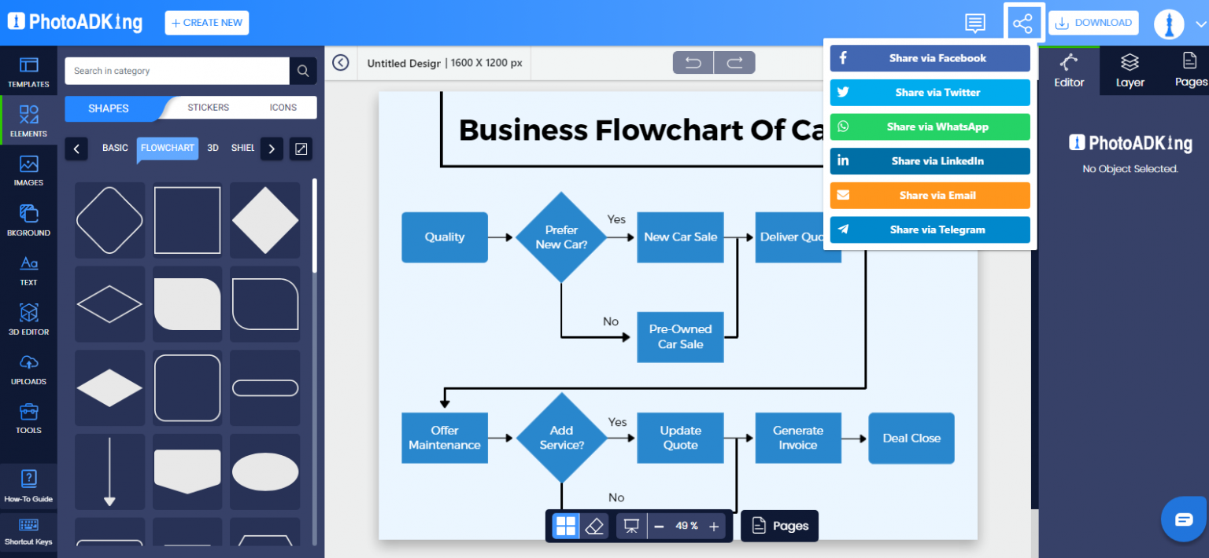Share via Telegram
This screenshot has height=558, width=1209.
930,229
